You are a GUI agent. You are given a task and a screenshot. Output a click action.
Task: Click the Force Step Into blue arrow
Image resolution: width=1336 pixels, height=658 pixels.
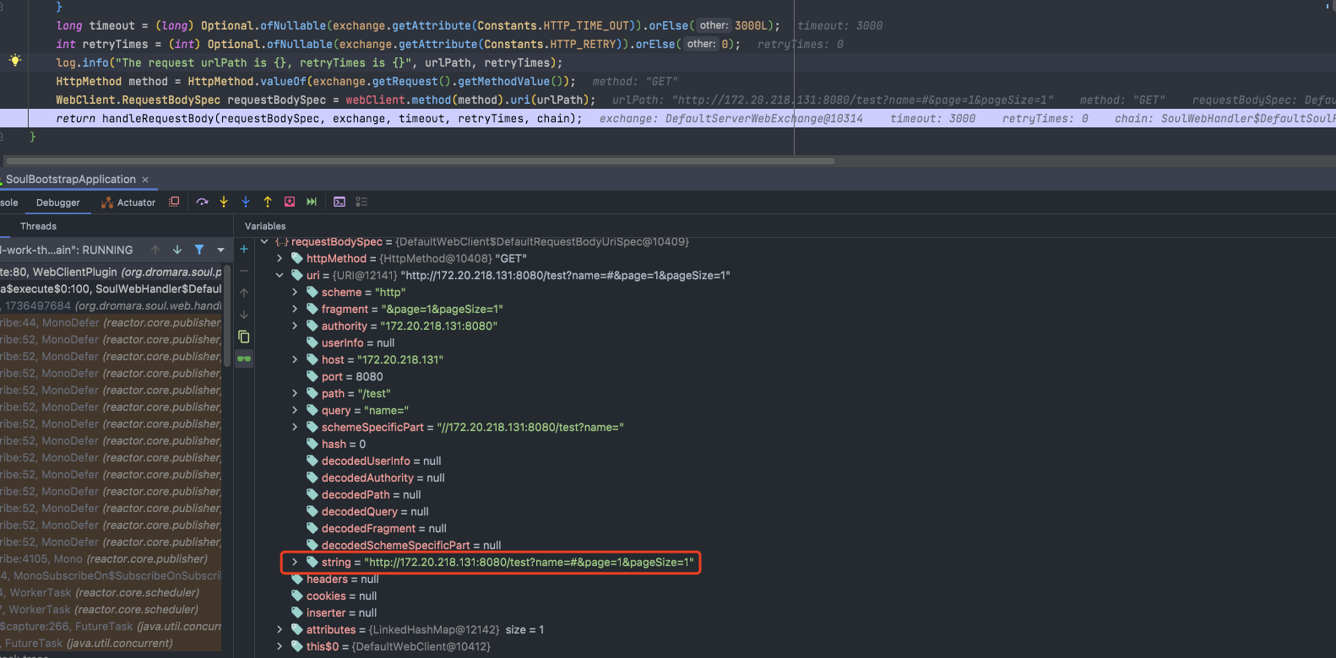tap(246, 202)
